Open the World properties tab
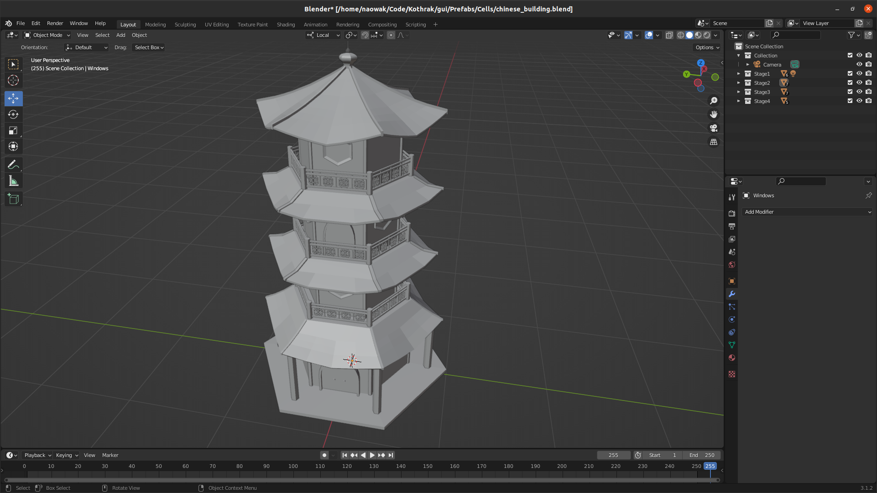Screen dimensions: 877x493 [x=732, y=265]
